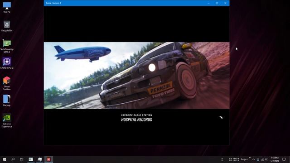Click the Favorite Radio Station label

136,115
